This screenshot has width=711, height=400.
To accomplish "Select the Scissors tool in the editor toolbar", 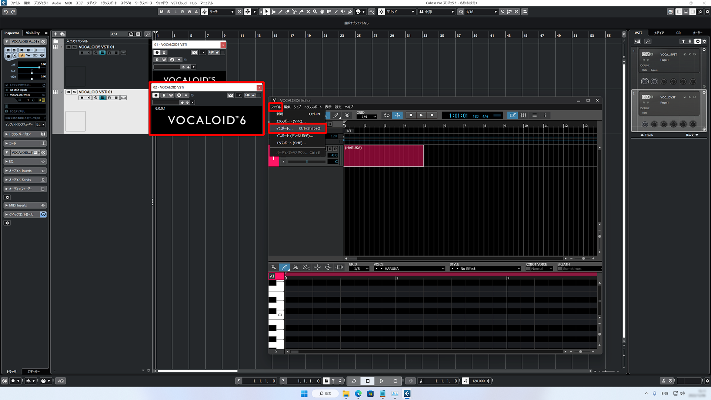I will (x=347, y=115).
